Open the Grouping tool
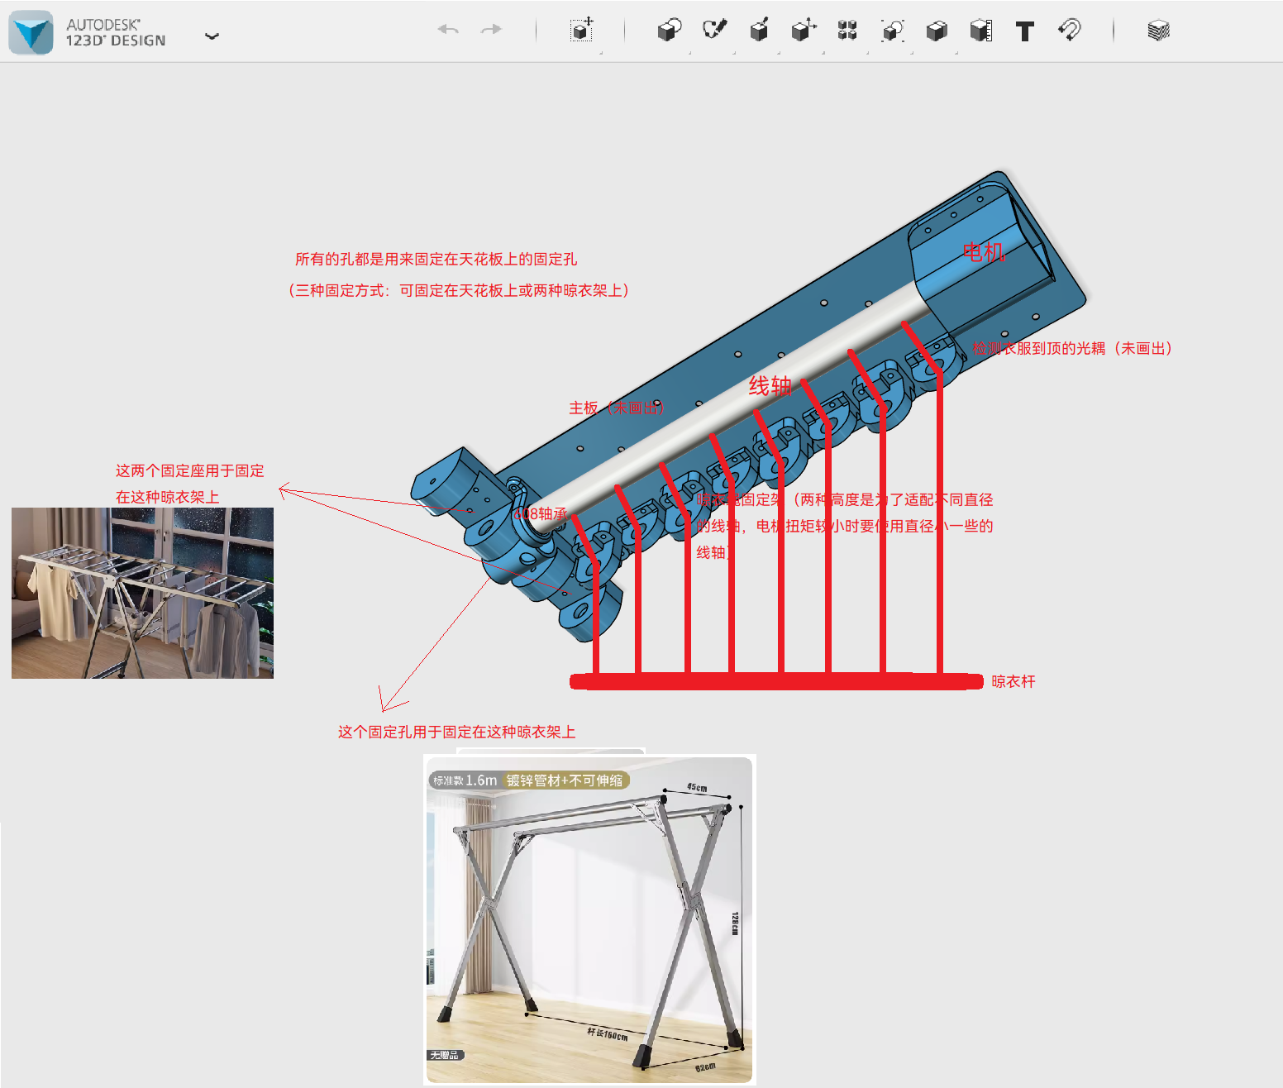 pos(892,31)
